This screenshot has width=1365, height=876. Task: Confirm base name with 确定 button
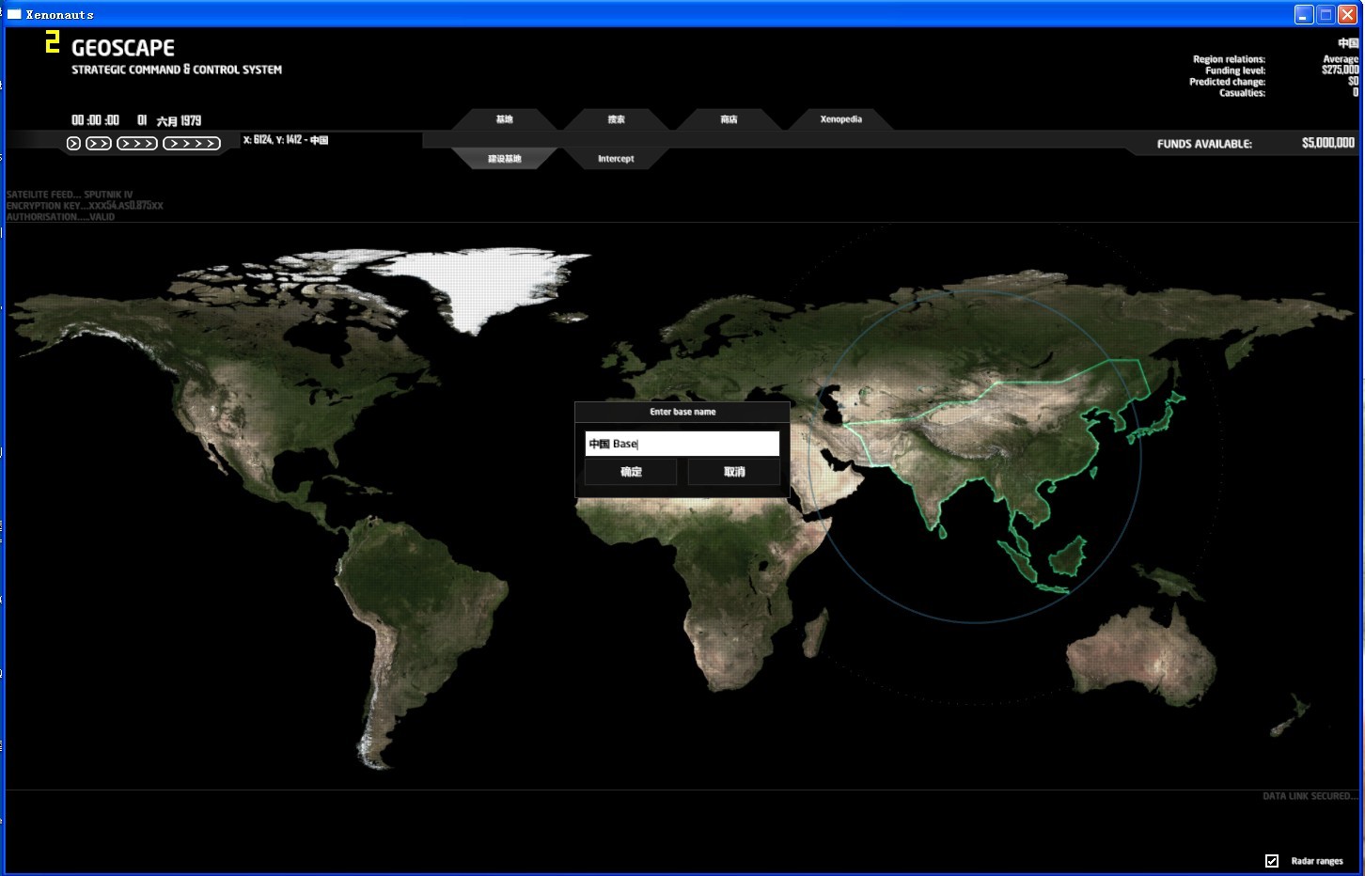coord(631,472)
